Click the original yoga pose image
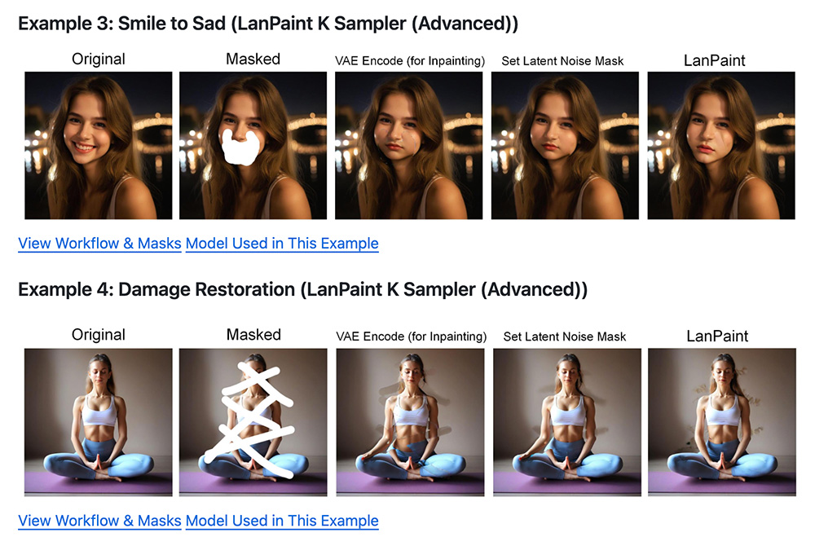 point(98,422)
